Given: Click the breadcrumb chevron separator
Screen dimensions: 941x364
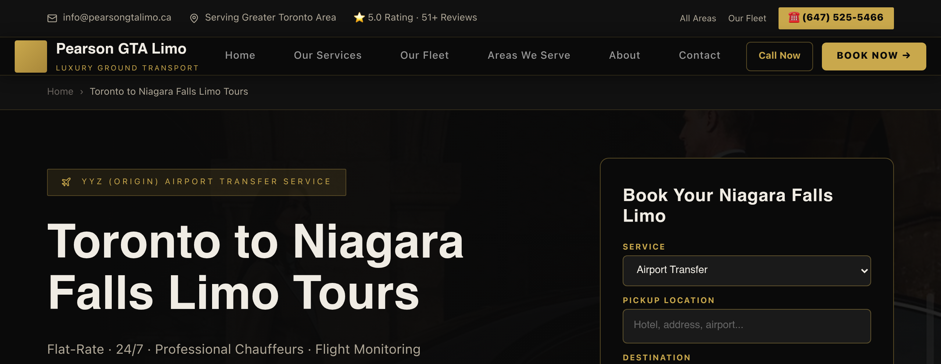Looking at the screenshot, I should pyautogui.click(x=82, y=92).
